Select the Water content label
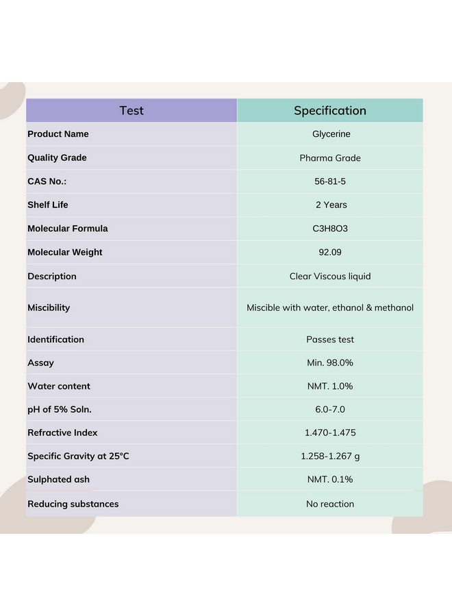 pos(59,386)
